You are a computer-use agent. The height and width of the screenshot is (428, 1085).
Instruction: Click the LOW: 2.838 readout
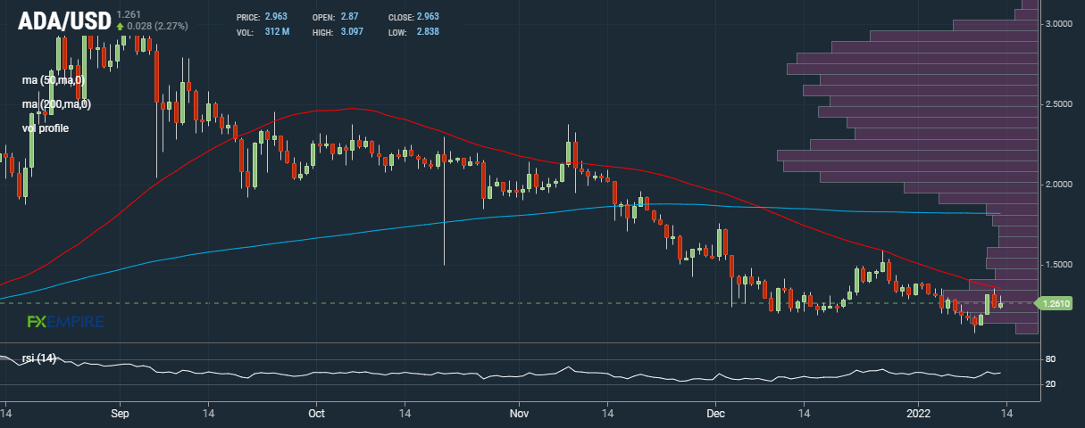point(413,32)
